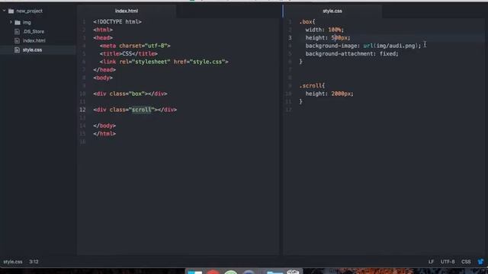Click the width: 100% declaration
This screenshot has width=488, height=274.
[325, 30]
